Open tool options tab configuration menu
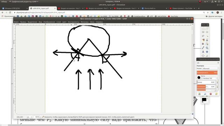Image resolution: width=224 pixels, height=126 pixels. [x=218, y=63]
